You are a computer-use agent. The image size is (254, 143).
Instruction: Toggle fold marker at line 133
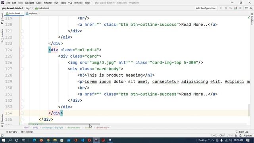[22, 107]
